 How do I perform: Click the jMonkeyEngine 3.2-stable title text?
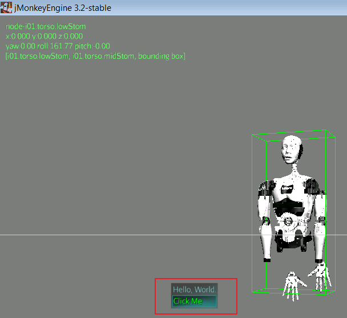pos(63,8)
